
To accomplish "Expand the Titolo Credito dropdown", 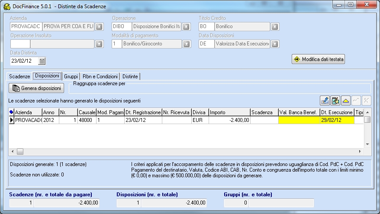I will pos(275,27).
